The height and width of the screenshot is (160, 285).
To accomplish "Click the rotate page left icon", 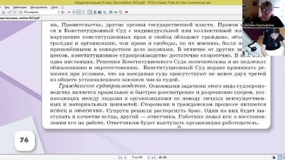I will coord(9,12).
